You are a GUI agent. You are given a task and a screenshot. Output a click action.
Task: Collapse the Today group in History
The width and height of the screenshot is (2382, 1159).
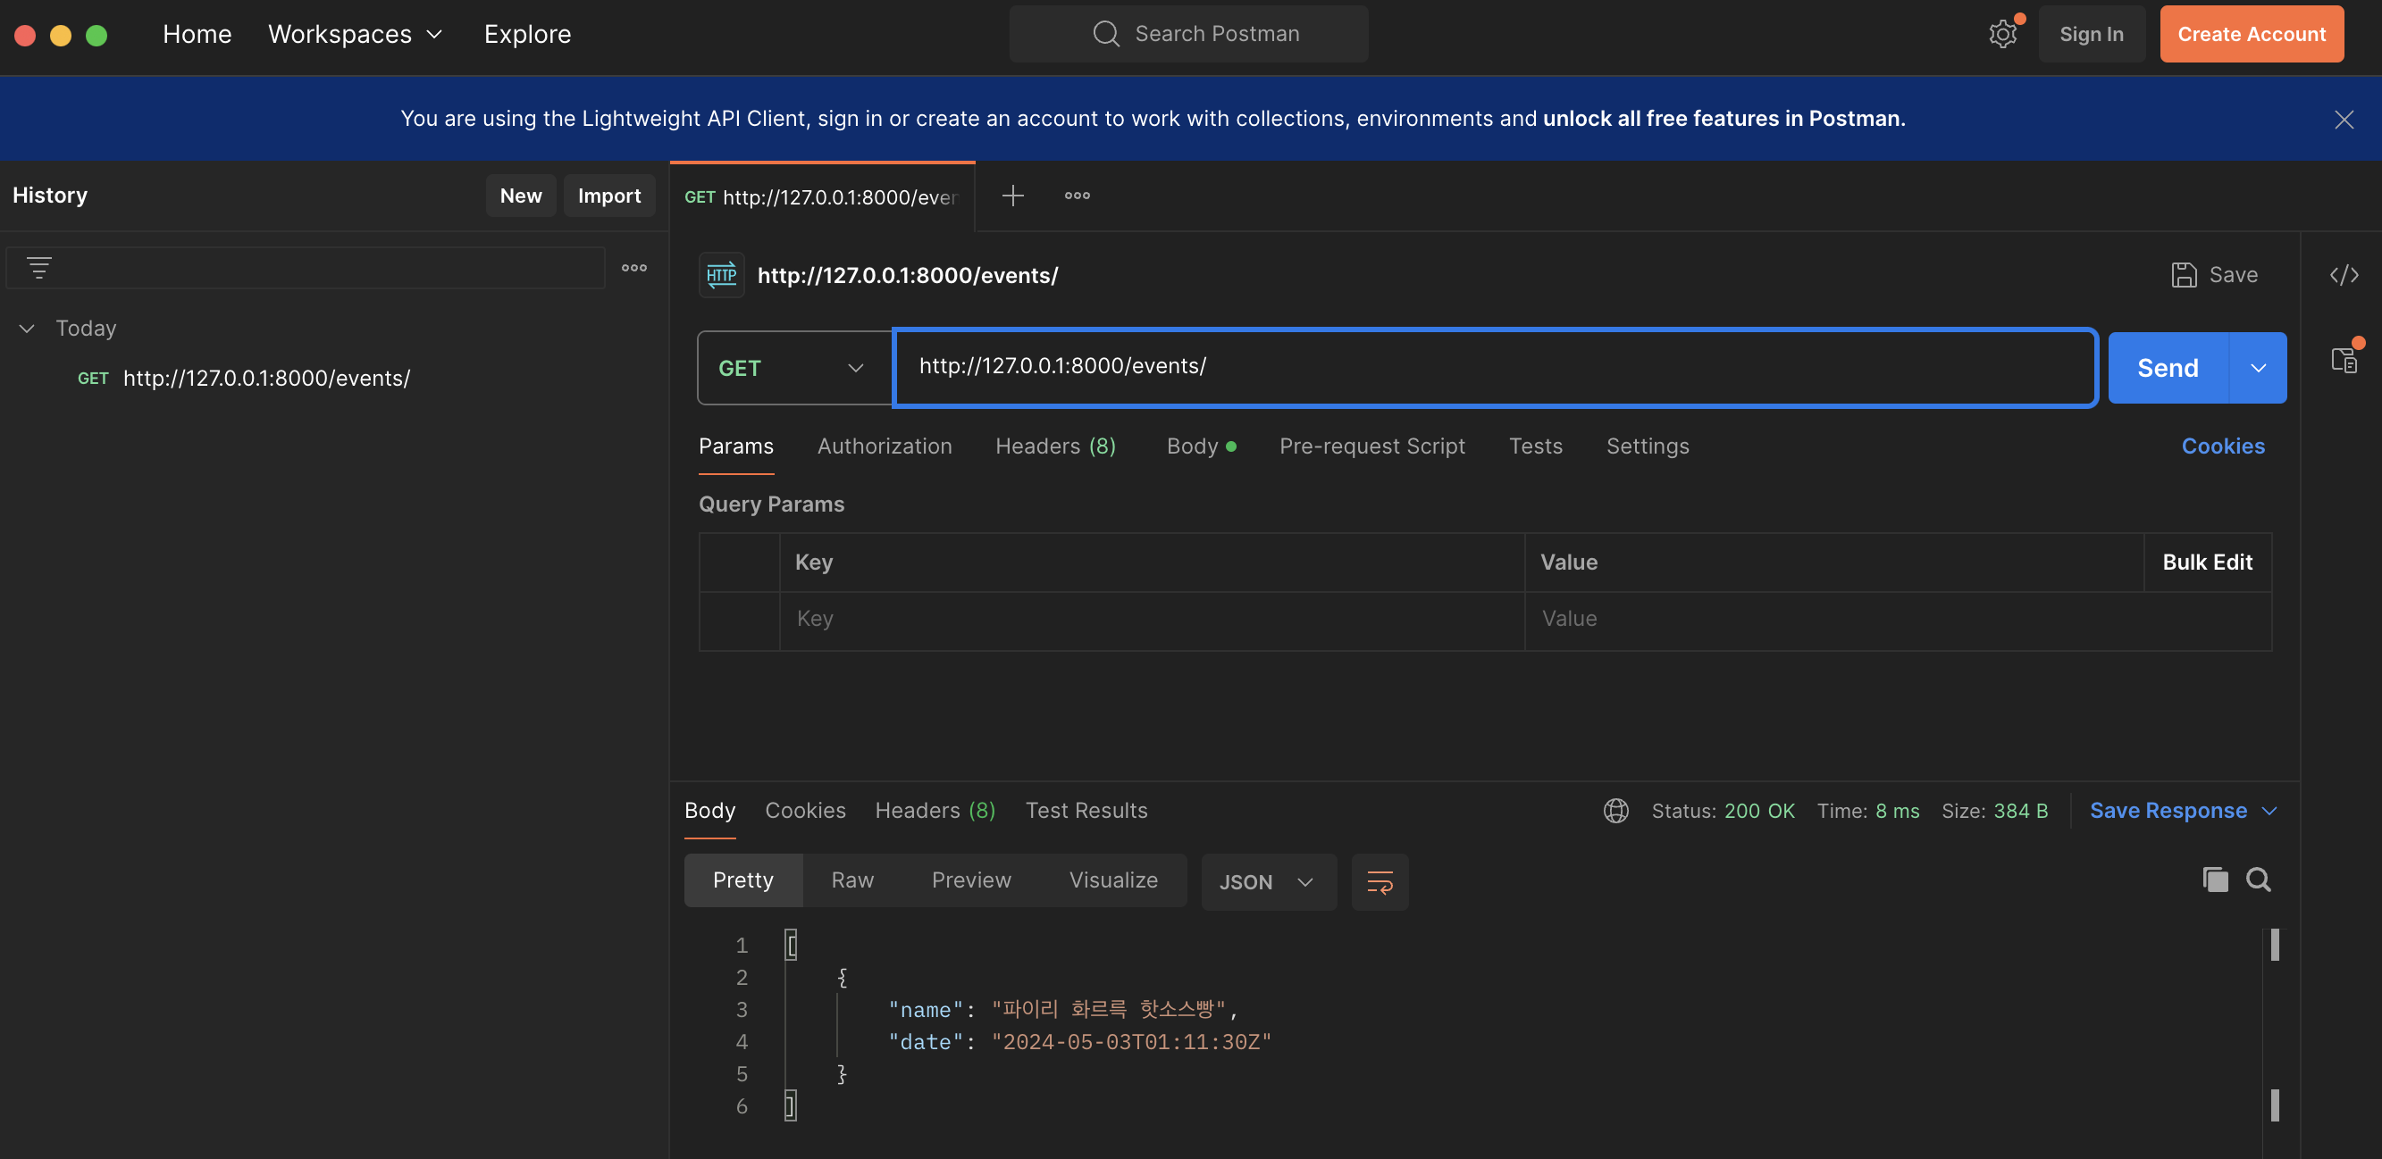point(26,327)
